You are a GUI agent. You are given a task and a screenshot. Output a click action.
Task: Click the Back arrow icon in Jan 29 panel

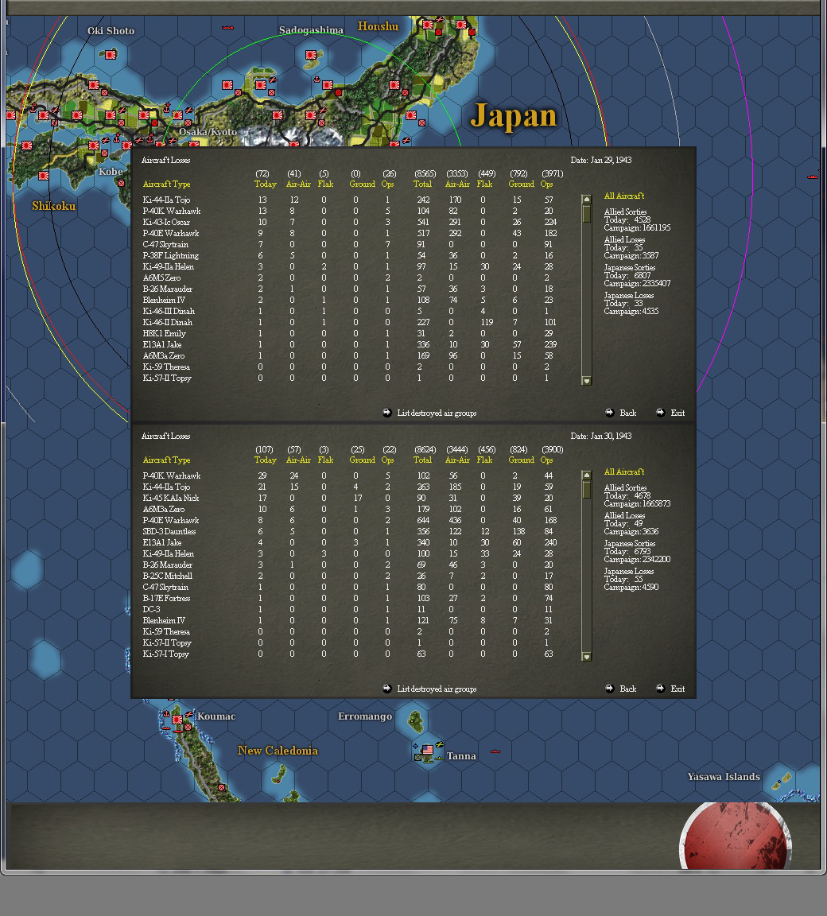point(610,413)
